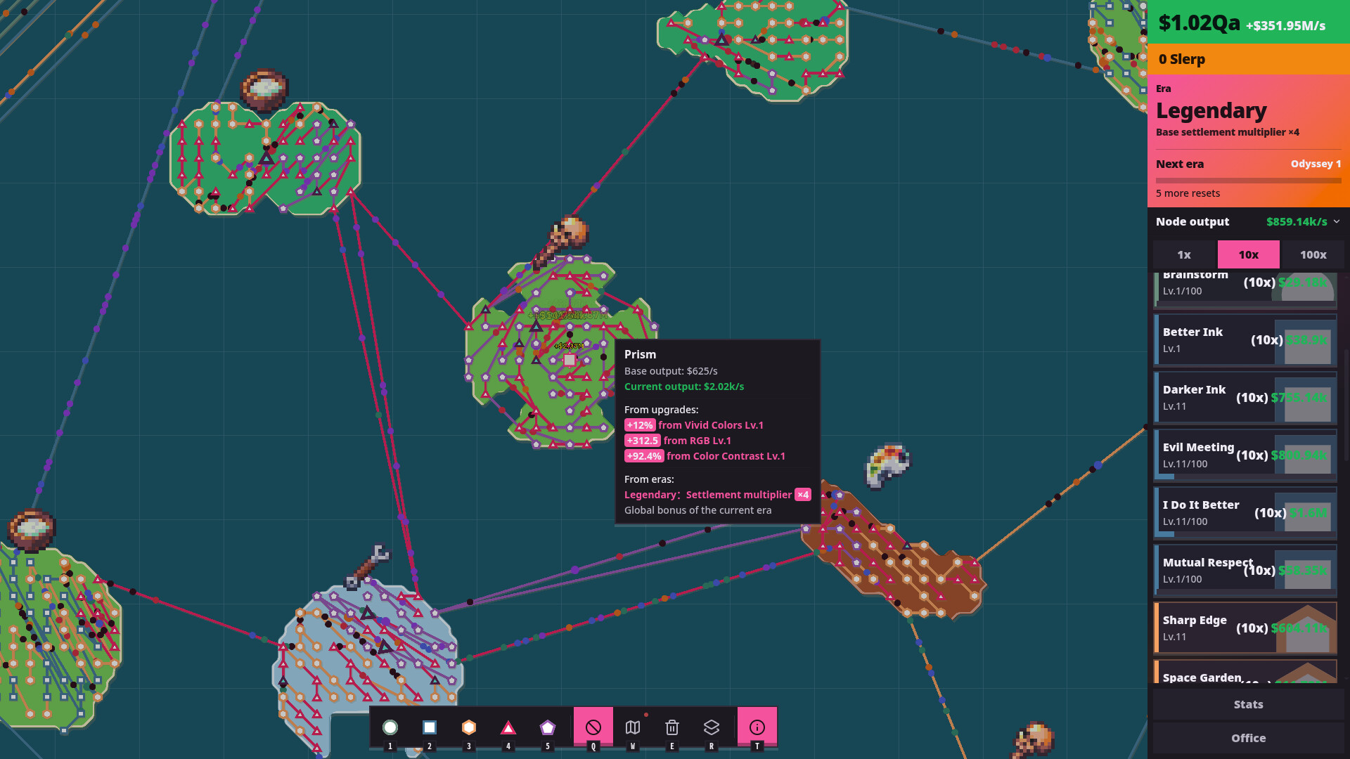
Task: Click the '+312.5' RGB bonus tag
Action: [x=643, y=441]
